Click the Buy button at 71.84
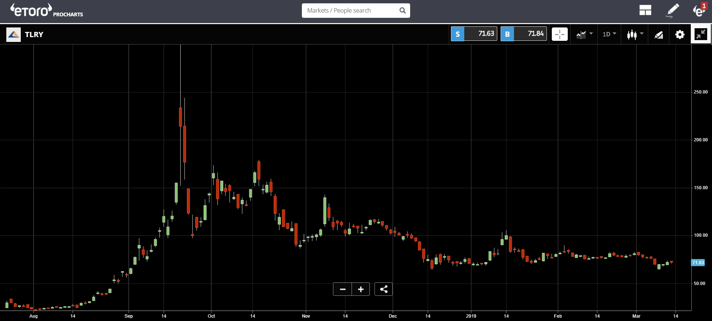The height and width of the screenshot is (321, 712). coord(524,34)
